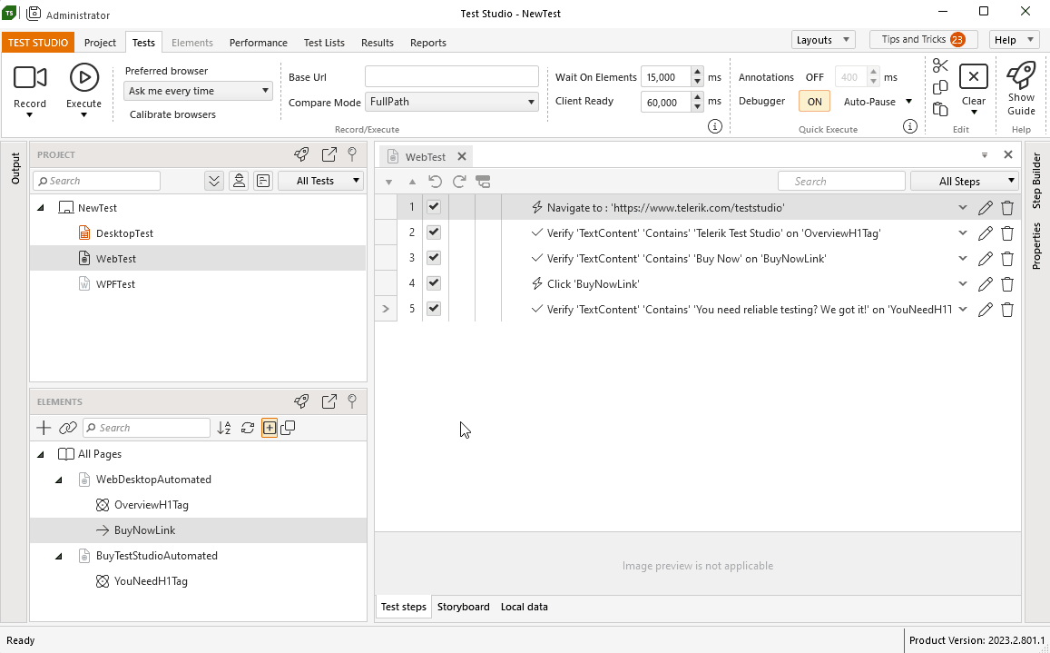Viewport: 1050px width, 653px height.
Task: Open Compare Mode FullPath dropdown
Action: point(452,102)
